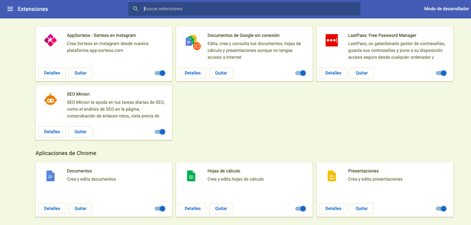Viewport: 471px width, 225px height.
Task: Click the Google Docs offline extension icon
Action: (193, 42)
